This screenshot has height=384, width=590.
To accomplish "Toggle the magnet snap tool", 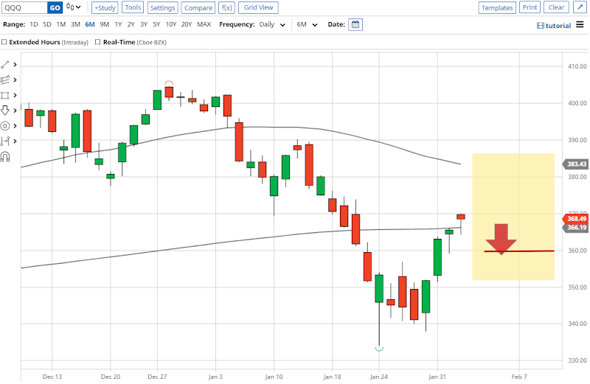I will point(6,156).
